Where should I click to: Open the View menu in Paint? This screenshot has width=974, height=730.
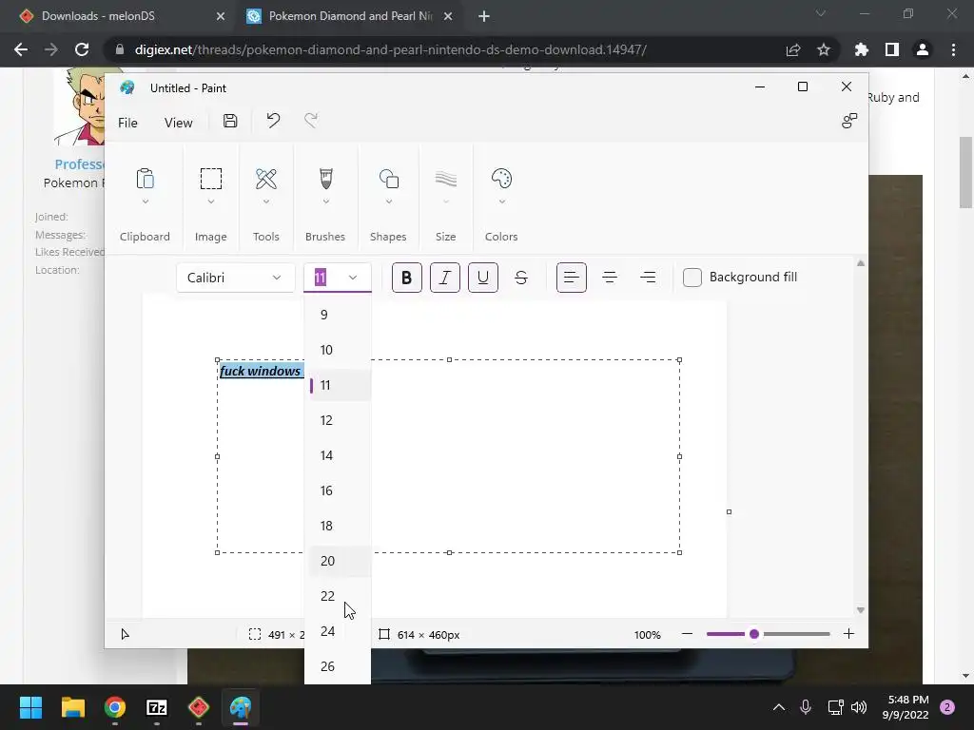tap(178, 123)
